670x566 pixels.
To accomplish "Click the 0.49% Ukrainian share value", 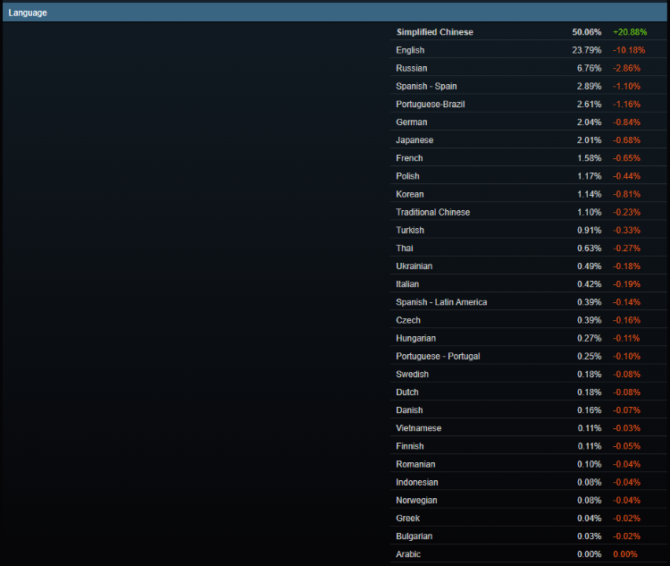I will point(590,266).
